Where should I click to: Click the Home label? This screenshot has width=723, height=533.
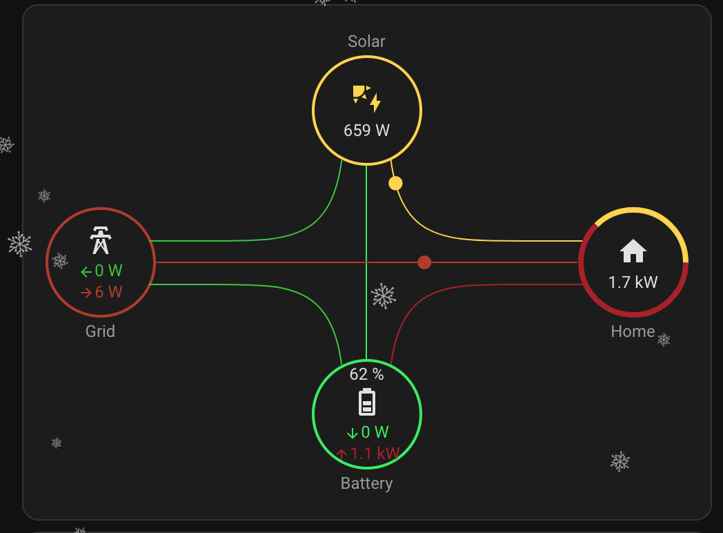(x=633, y=331)
